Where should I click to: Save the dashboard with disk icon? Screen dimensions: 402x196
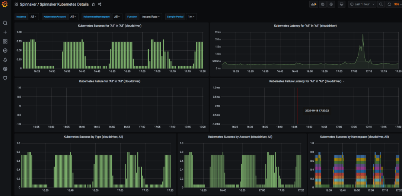click(322, 4)
